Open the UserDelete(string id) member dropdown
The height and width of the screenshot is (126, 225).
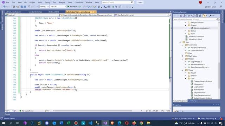pyautogui.click(x=142, y=15)
